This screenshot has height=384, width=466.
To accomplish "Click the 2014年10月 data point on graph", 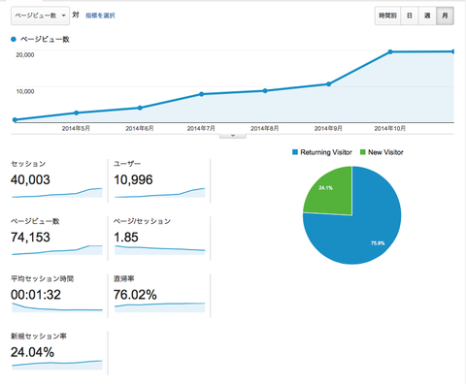I will click(x=390, y=51).
